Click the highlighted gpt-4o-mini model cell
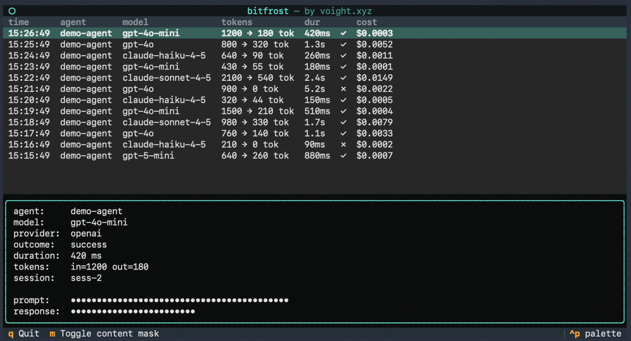The height and width of the screenshot is (341, 631). 151,34
